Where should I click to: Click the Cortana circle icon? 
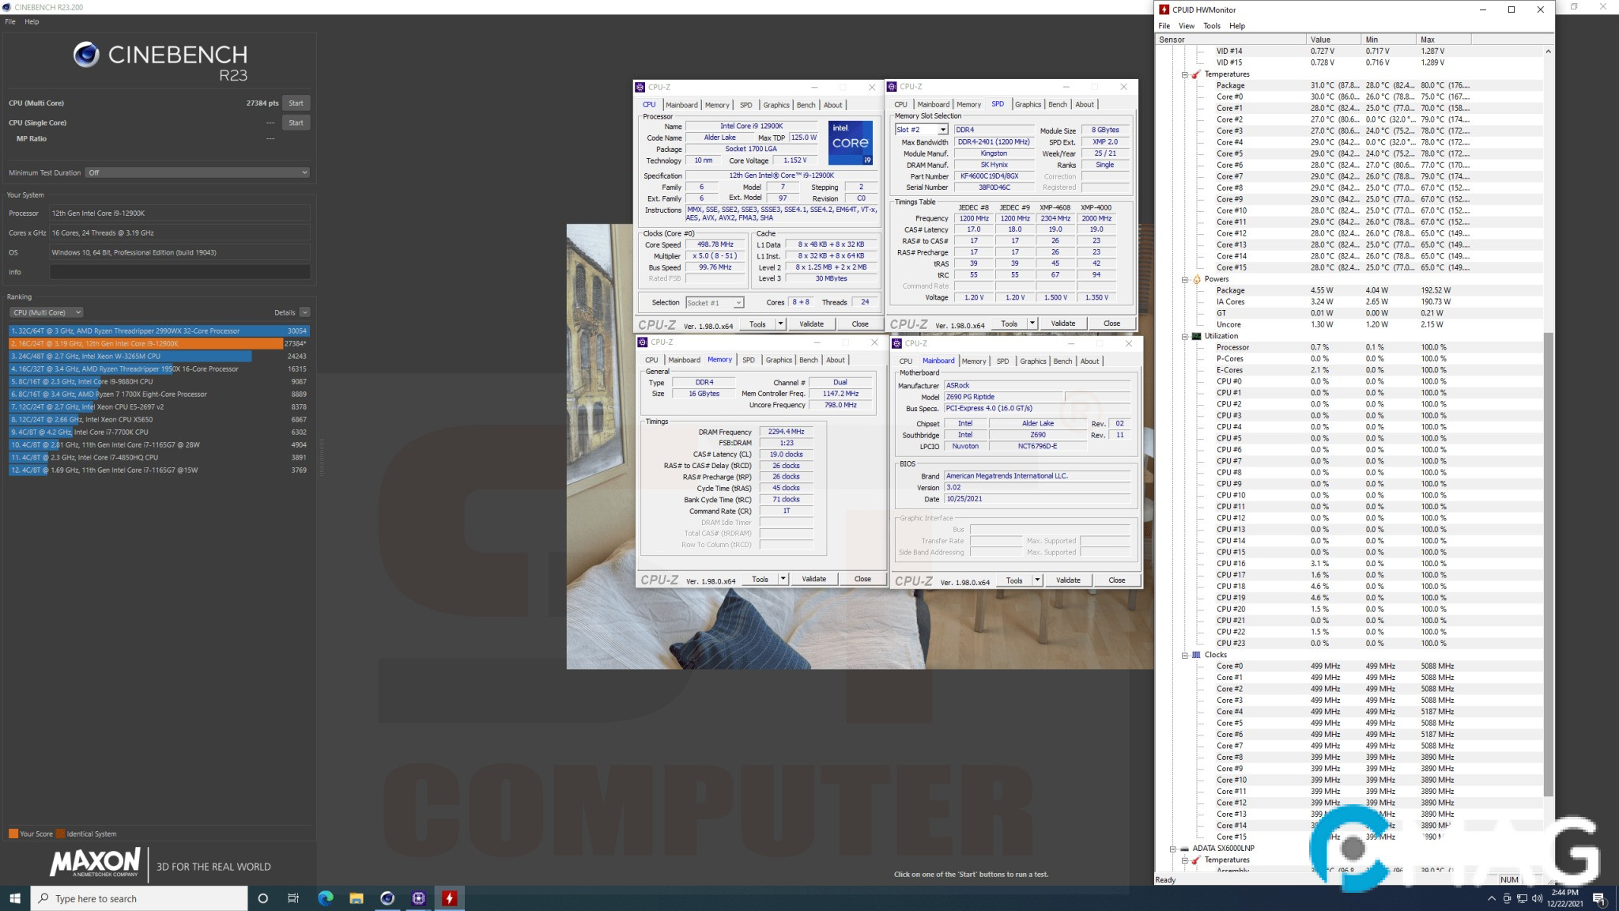coord(263,898)
